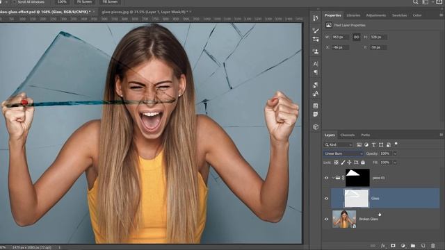Image resolution: width=445 pixels, height=250 pixels.
Task: Open the Clone Source panel icon
Action: tap(316, 51)
